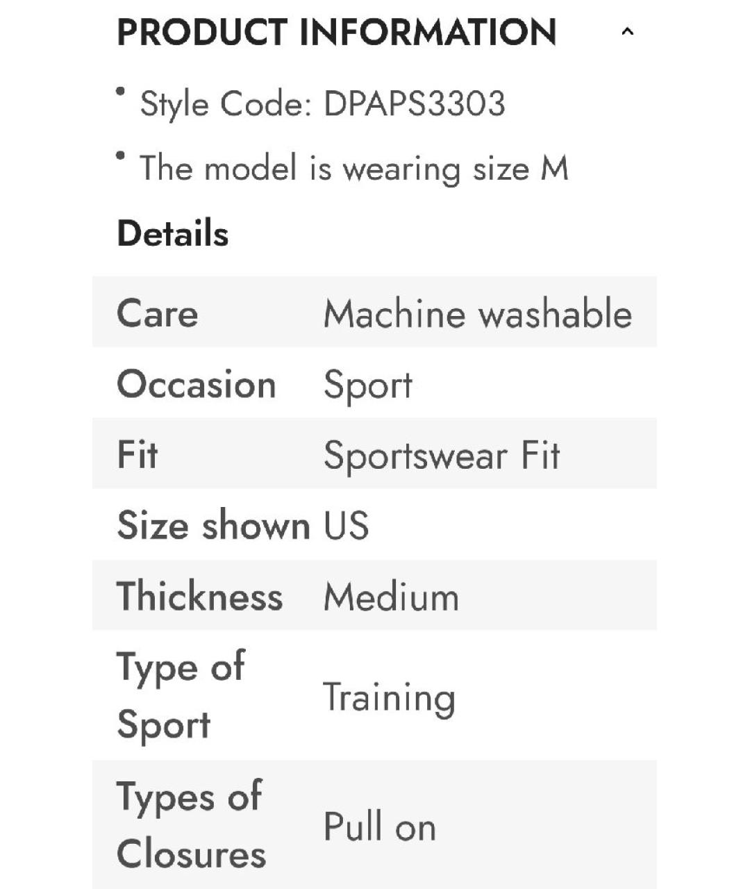This screenshot has width=750, height=889.
Task: Click the 'Types of Closures' label
Action: pyautogui.click(x=191, y=825)
